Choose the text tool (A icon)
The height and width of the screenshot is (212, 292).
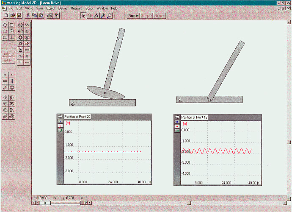pyautogui.click(x=96, y=16)
